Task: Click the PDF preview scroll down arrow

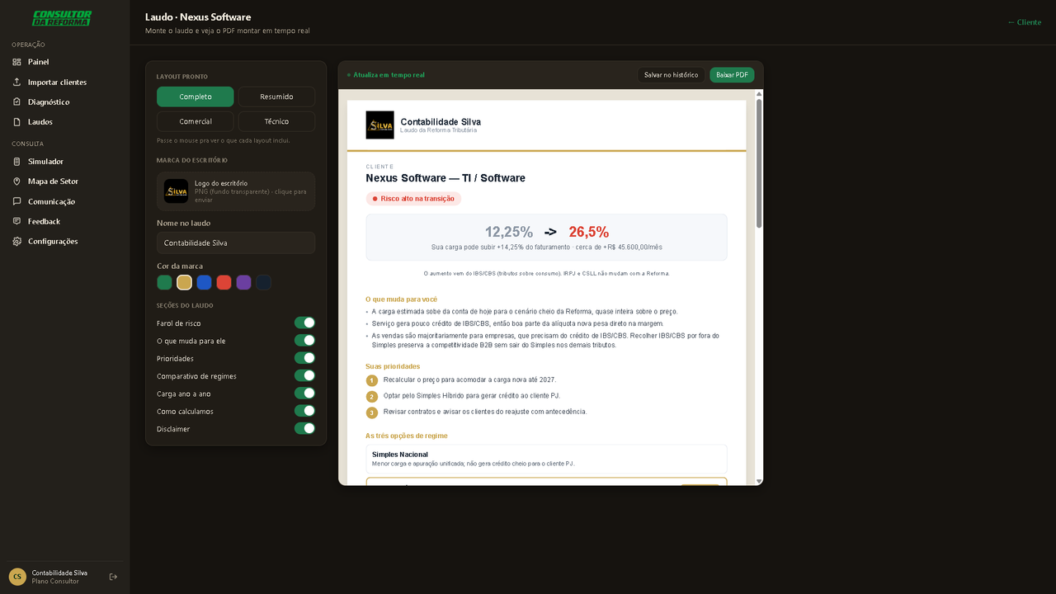Action: point(759,481)
